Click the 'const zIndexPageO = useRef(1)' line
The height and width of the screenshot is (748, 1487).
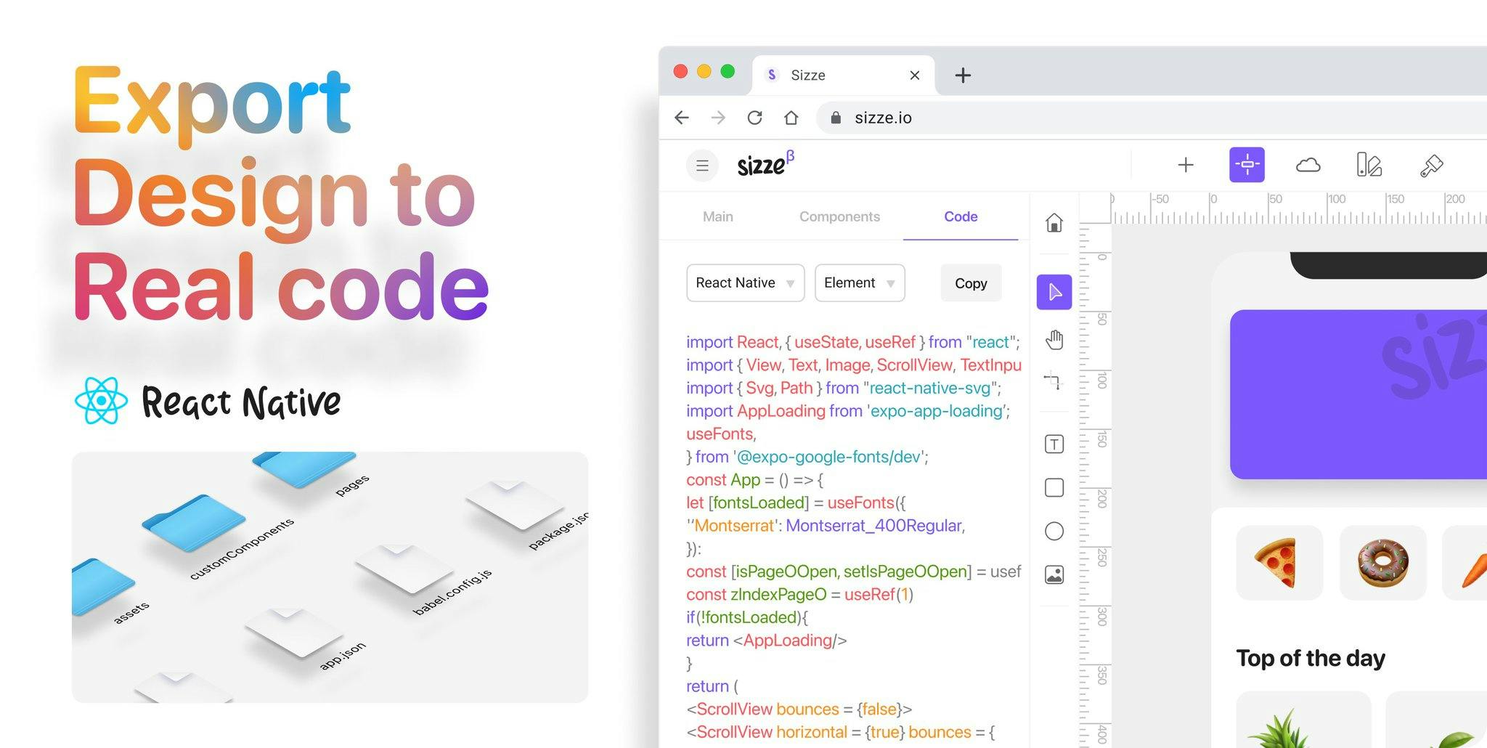(799, 595)
